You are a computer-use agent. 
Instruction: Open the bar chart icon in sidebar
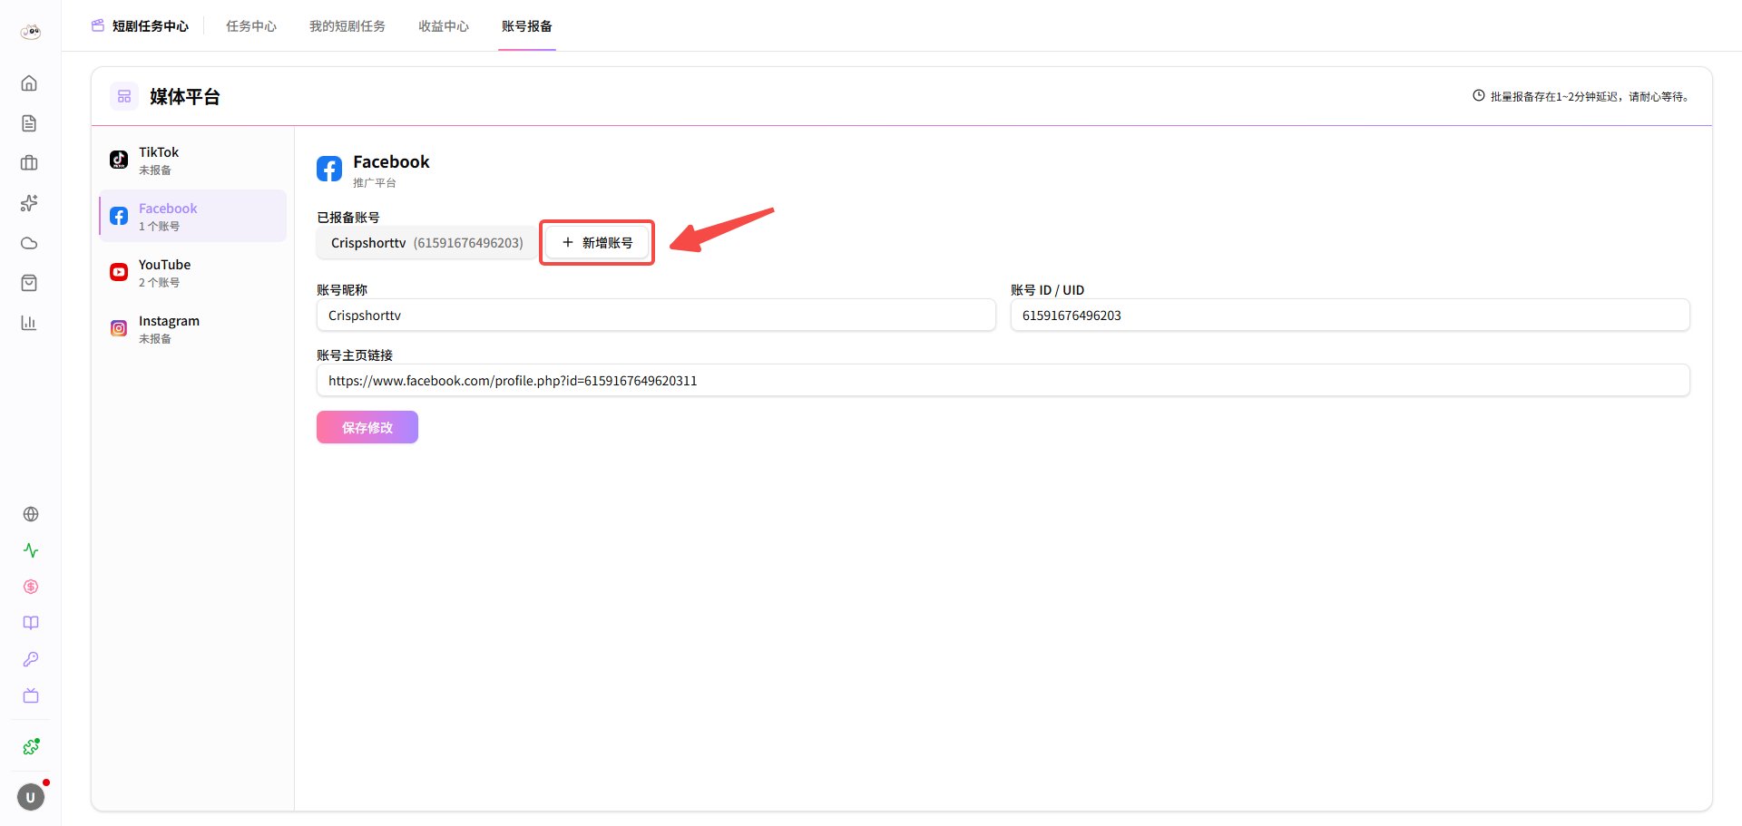coord(29,323)
